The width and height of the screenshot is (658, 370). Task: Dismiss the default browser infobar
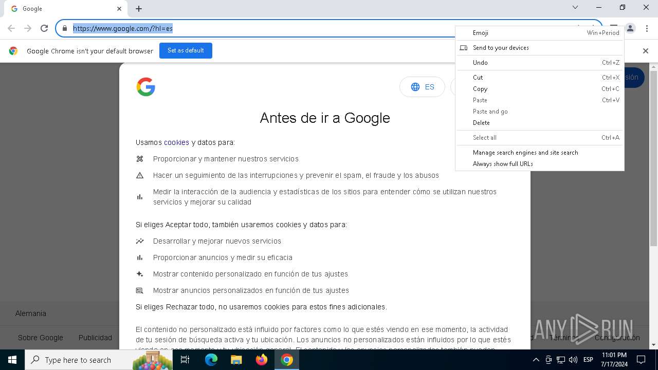tap(646, 51)
